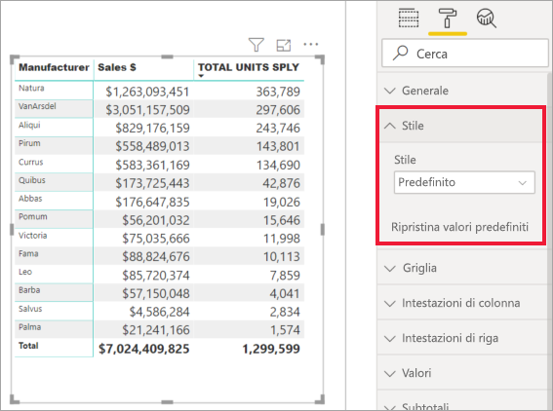Sort by TOTAL UNITS SPLY header
The height and width of the screenshot is (411, 553).
[249, 67]
